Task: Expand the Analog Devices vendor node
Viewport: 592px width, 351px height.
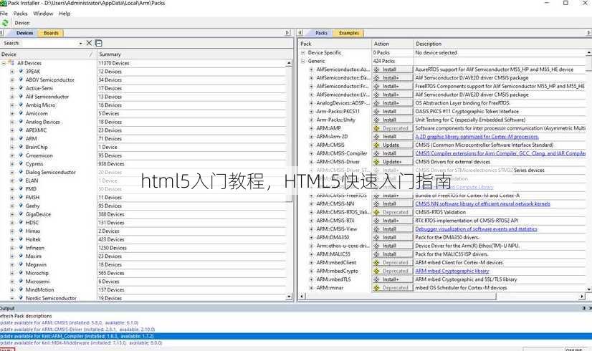Action: (x=12, y=122)
